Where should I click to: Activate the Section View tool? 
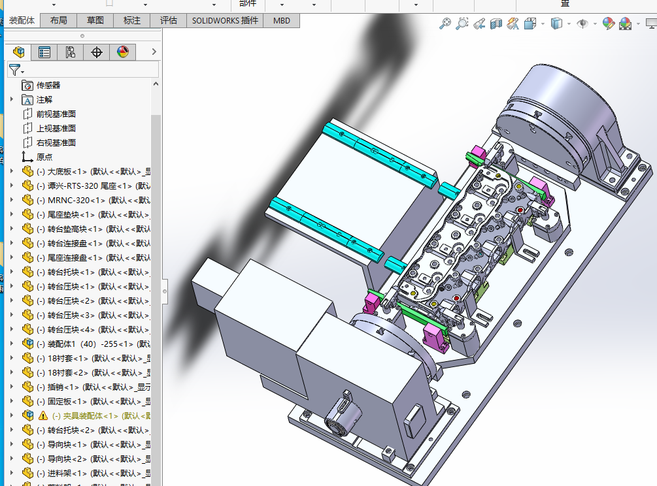click(x=496, y=24)
